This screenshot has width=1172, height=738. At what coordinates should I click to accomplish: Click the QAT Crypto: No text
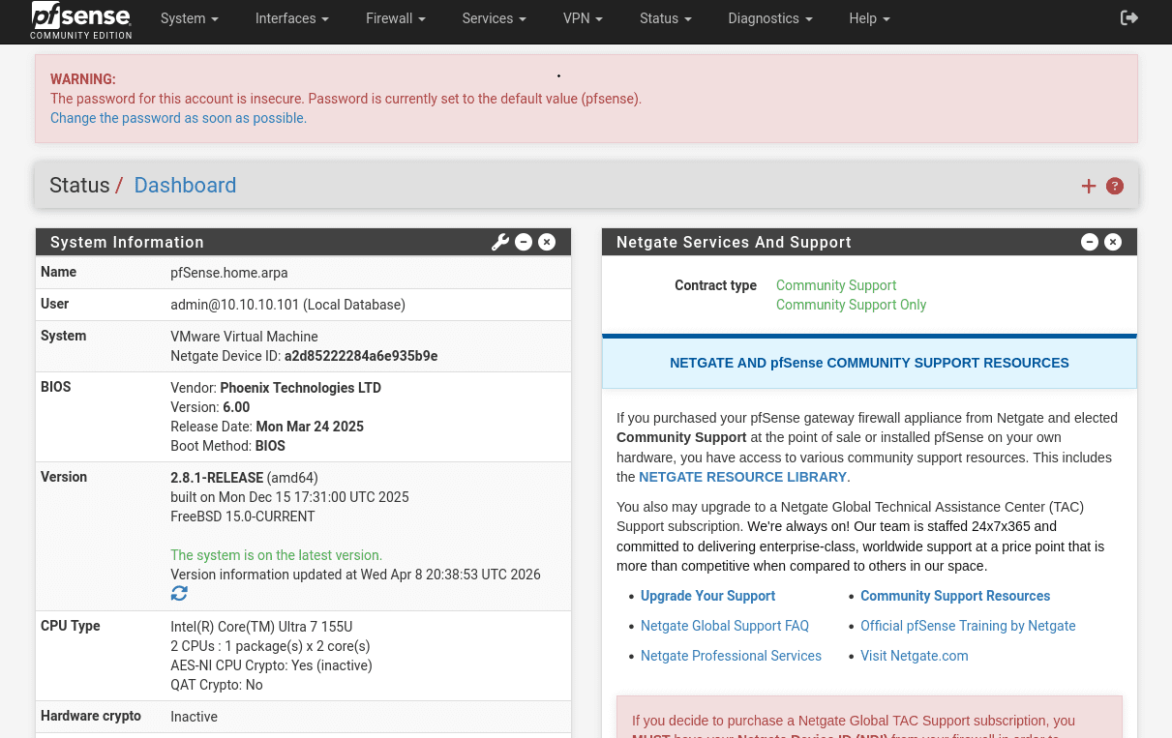[217, 685]
